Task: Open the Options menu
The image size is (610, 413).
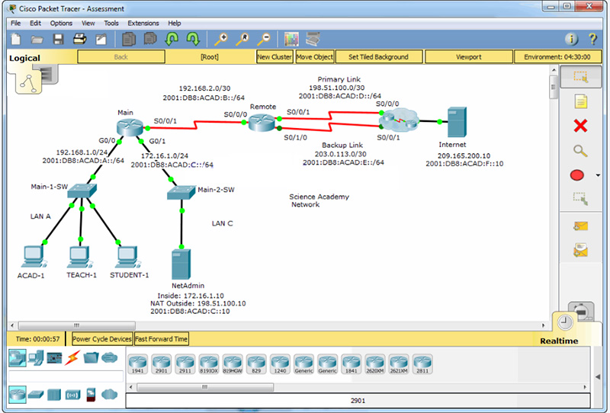Action: [x=61, y=23]
